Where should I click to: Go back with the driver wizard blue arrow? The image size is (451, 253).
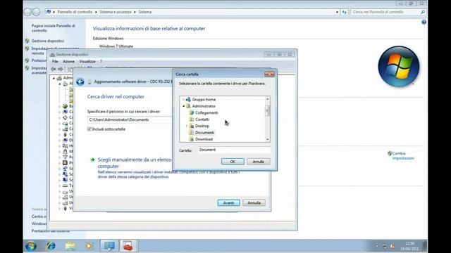80,82
